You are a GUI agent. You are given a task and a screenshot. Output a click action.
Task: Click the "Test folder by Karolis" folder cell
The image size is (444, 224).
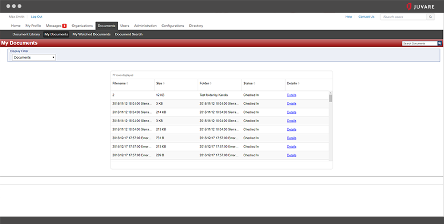point(214,95)
